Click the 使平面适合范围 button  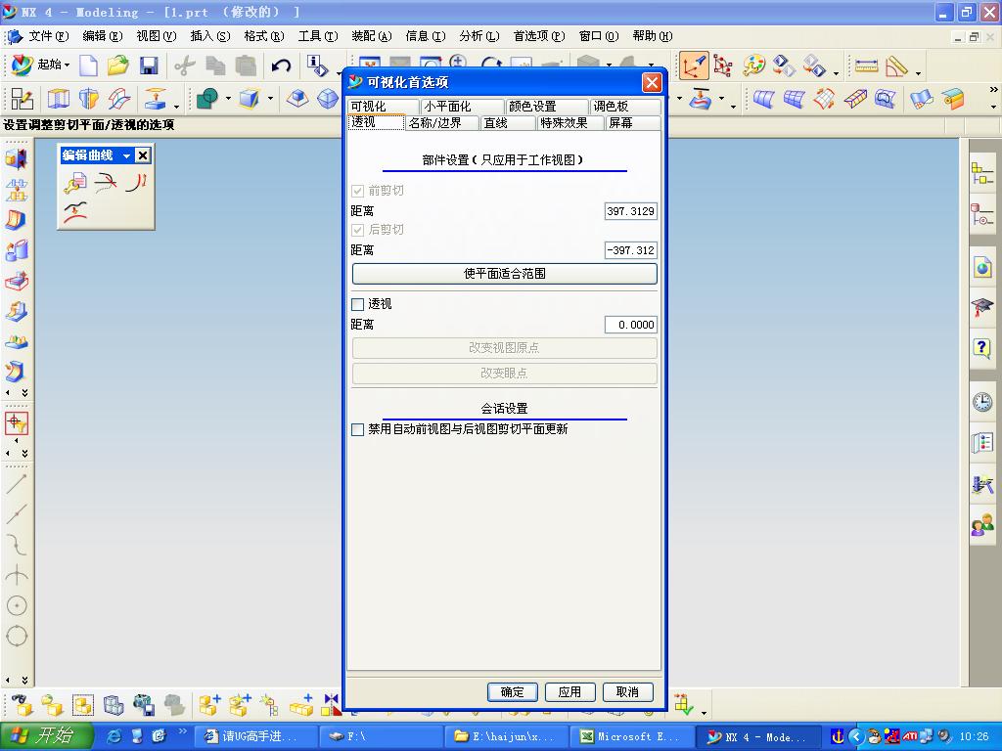coord(504,274)
